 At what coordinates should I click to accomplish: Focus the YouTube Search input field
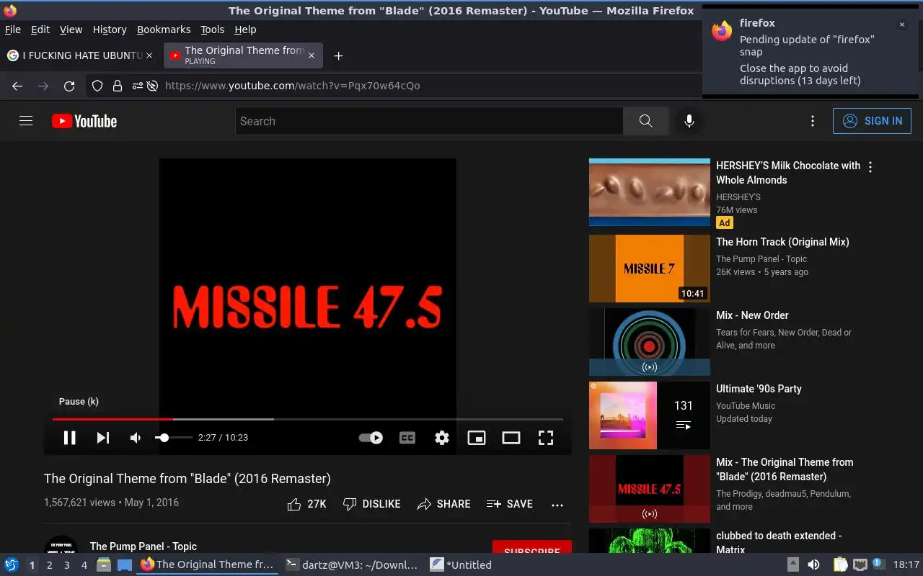429,121
